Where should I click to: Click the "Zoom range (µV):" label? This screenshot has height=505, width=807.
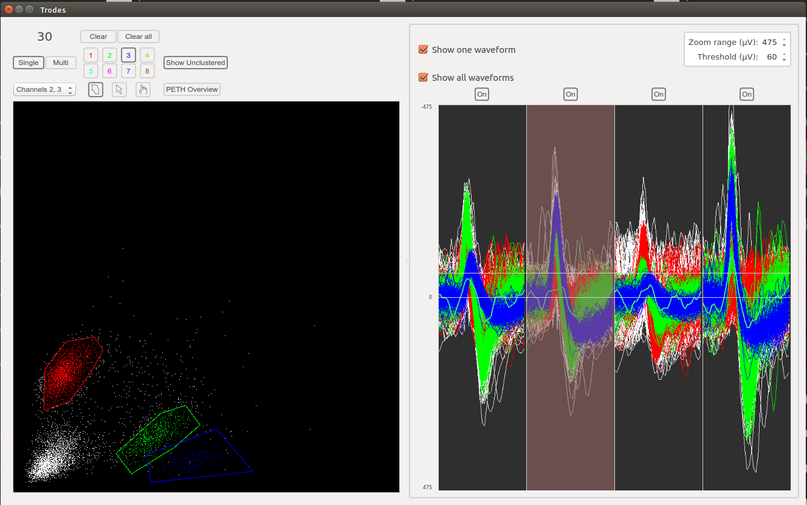coord(723,43)
